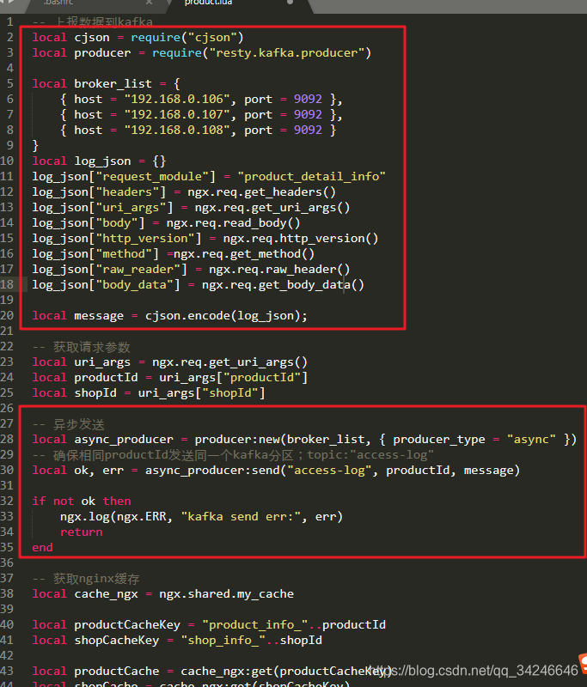Viewport: 587px width, 687px height.
Task: Click the 'require("cjson")' call on line 2
Action: pos(187,38)
